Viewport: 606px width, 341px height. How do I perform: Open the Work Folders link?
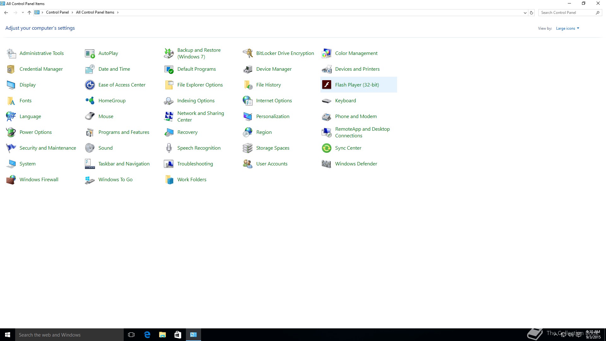click(192, 180)
